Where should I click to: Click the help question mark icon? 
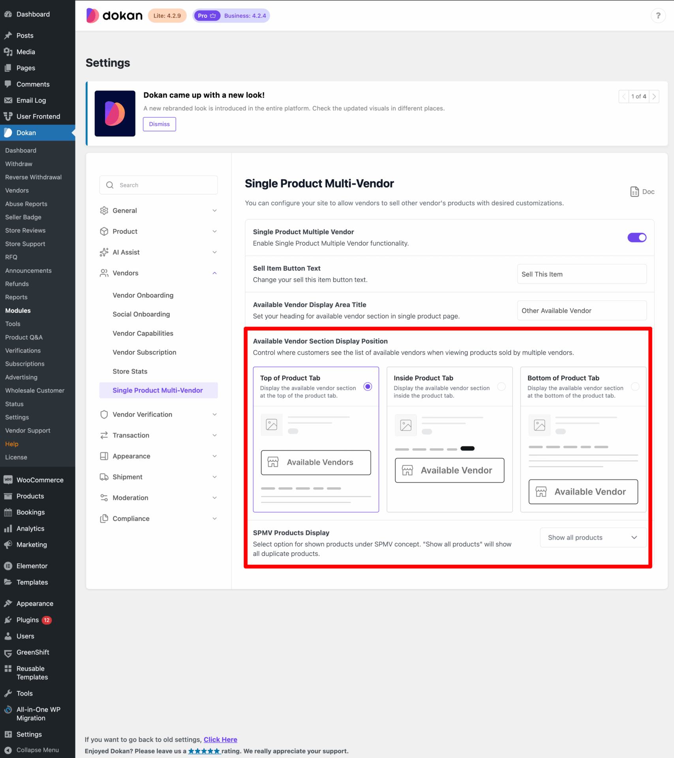tap(658, 15)
